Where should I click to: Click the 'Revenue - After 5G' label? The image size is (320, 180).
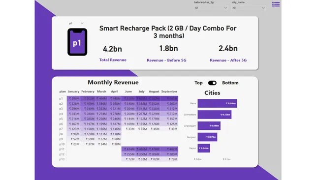pyautogui.click(x=228, y=60)
